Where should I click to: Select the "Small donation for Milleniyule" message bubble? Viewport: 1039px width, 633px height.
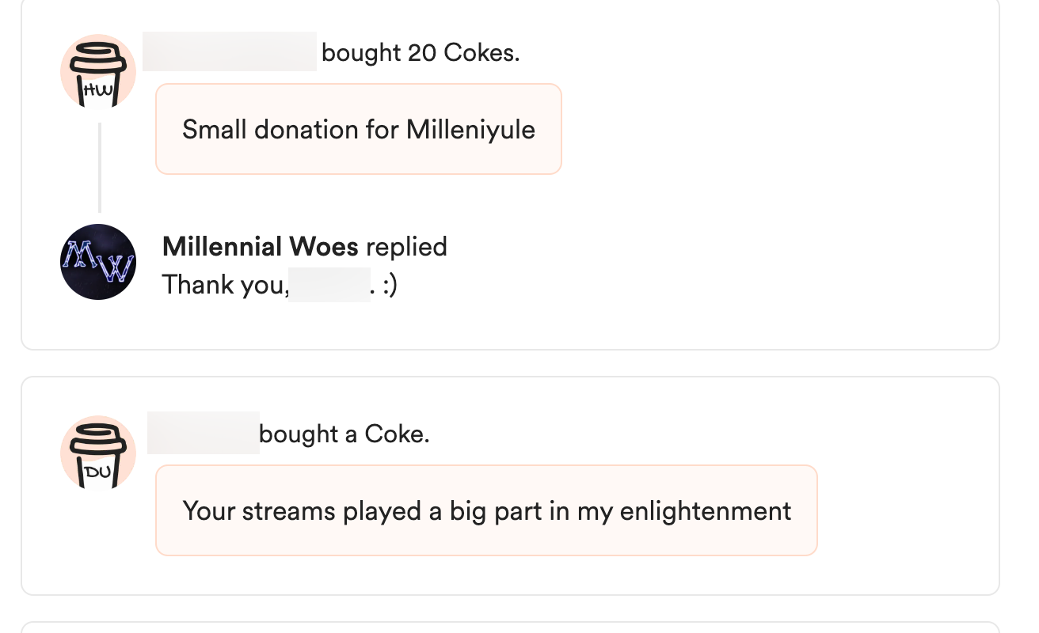point(358,129)
